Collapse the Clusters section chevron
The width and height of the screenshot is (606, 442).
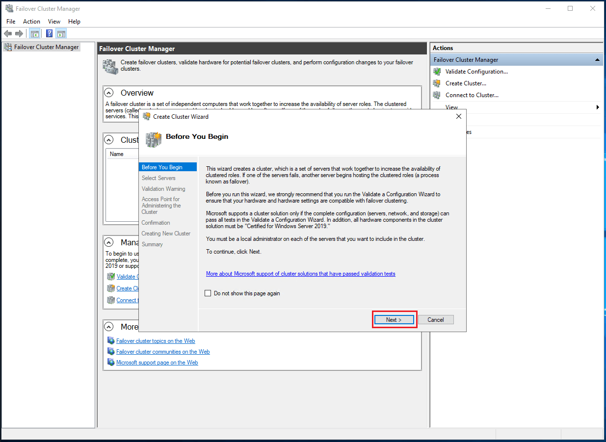110,140
